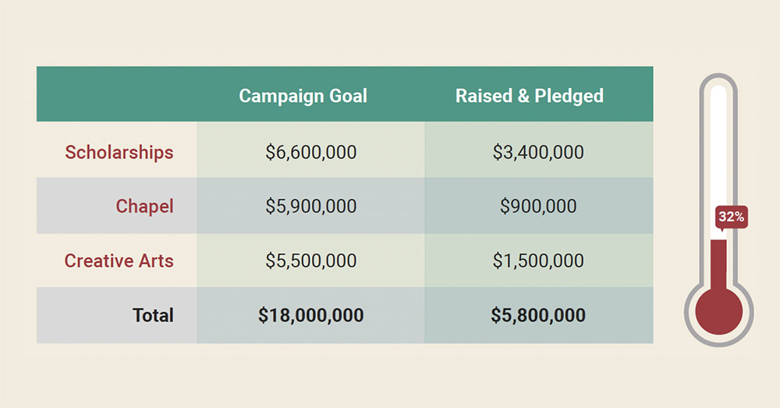Click the 32% thermometer label
This screenshot has height=408, width=780.
pyautogui.click(x=732, y=217)
